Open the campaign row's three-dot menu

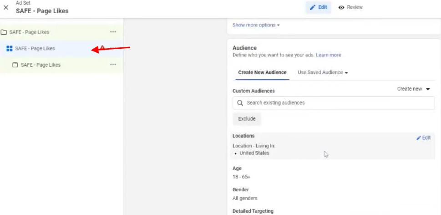[113, 32]
